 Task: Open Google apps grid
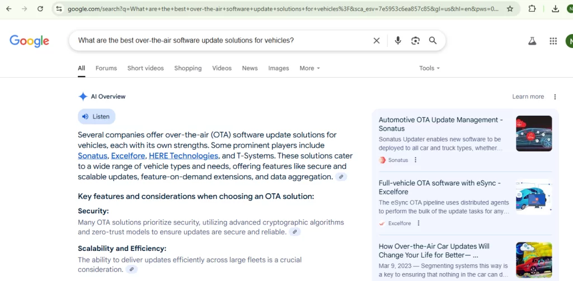pos(553,41)
